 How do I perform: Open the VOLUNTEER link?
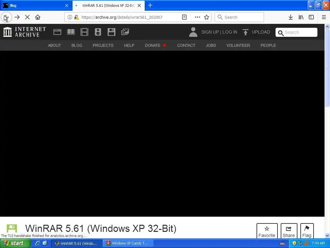238,45
